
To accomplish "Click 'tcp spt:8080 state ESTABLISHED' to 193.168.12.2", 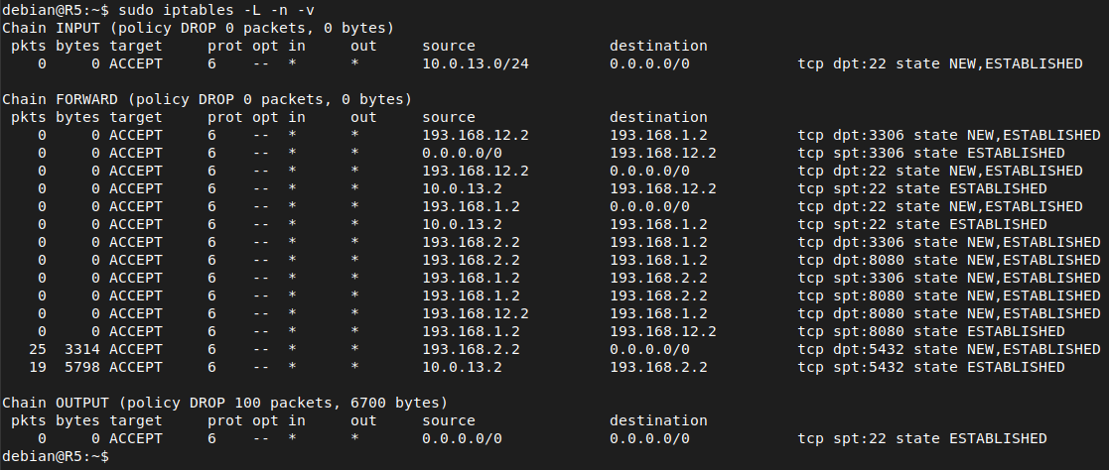I will point(930,331).
